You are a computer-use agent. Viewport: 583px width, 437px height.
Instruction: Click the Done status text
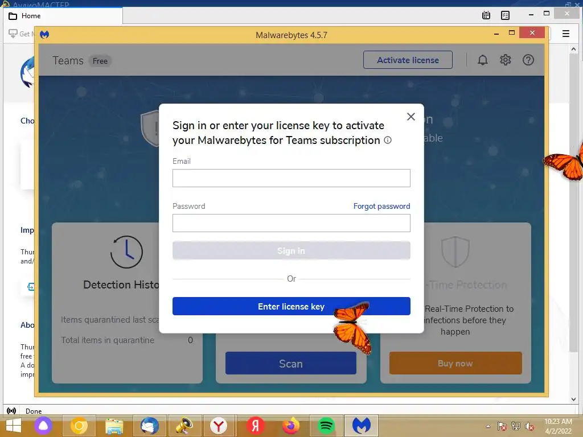34,411
